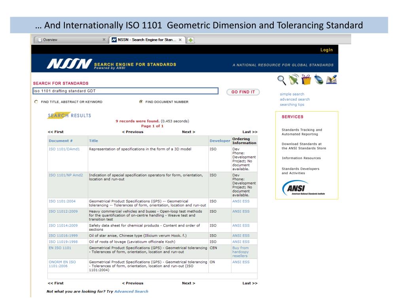This screenshot has height=304, width=405.
Task: Click the GO FIND IT button
Action: click(243, 92)
